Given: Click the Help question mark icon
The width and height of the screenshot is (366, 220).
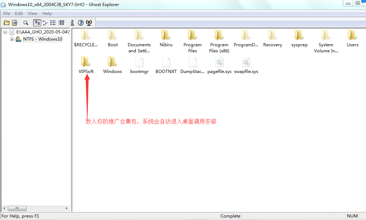Looking at the screenshot, I should 80,23.
